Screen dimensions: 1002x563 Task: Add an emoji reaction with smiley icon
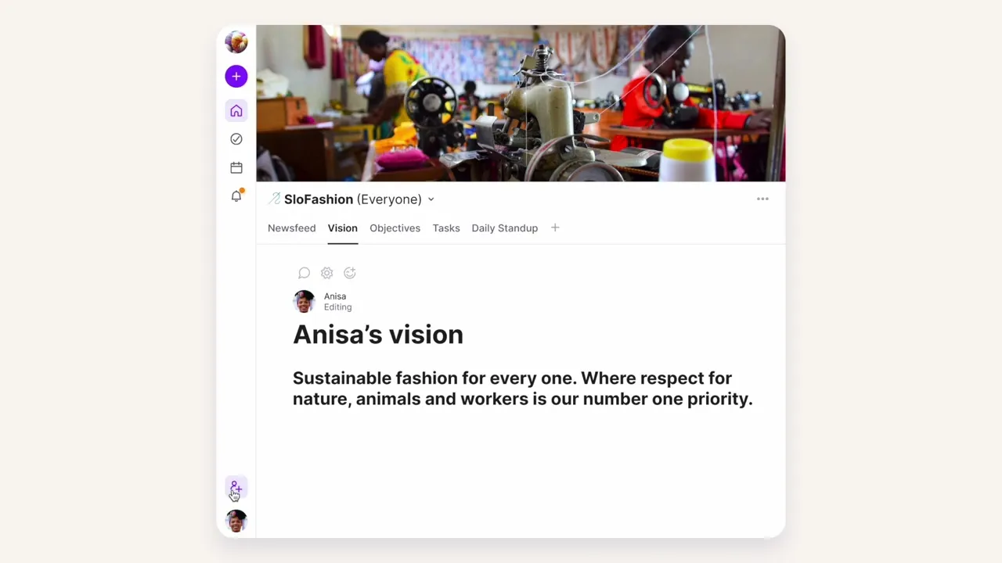[x=350, y=273]
